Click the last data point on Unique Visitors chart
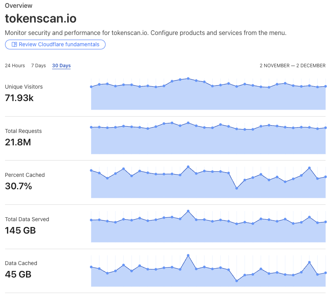The image size is (331, 295). 326,86
